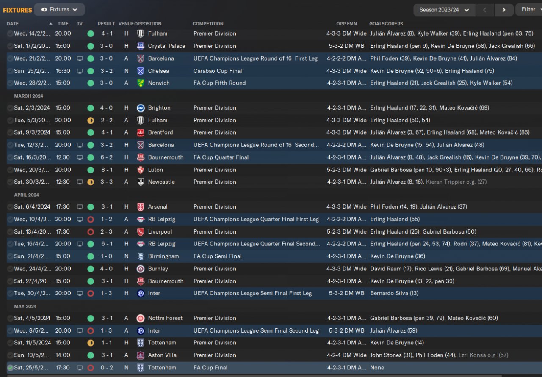Click the Newcastle club badge
This screenshot has width=542, height=377.
coord(141,182)
